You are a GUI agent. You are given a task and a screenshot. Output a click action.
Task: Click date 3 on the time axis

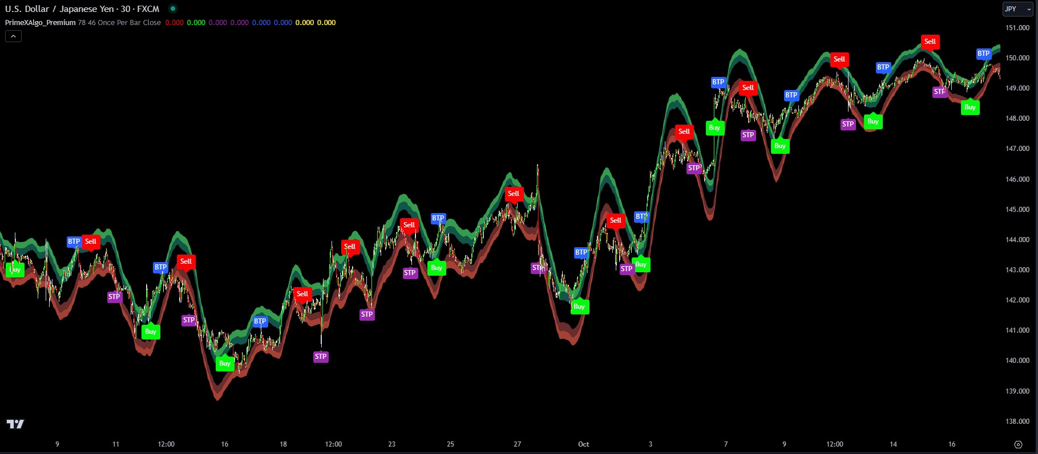[x=650, y=444]
